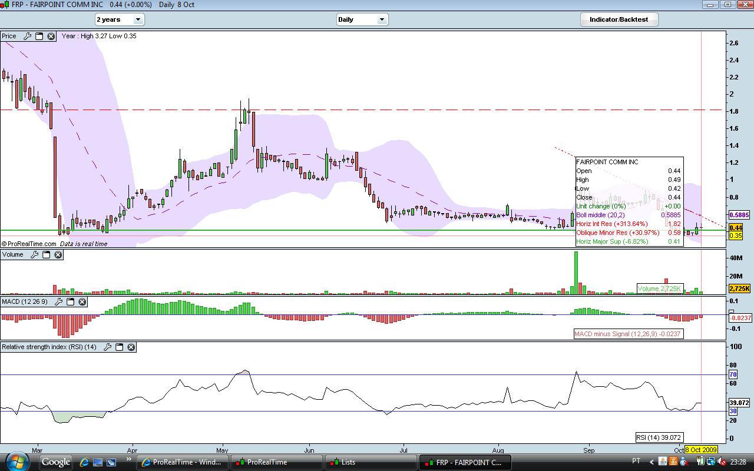Select FRP - FAIRPOINT taskbar button
754x471 pixels.
pyautogui.click(x=465, y=462)
